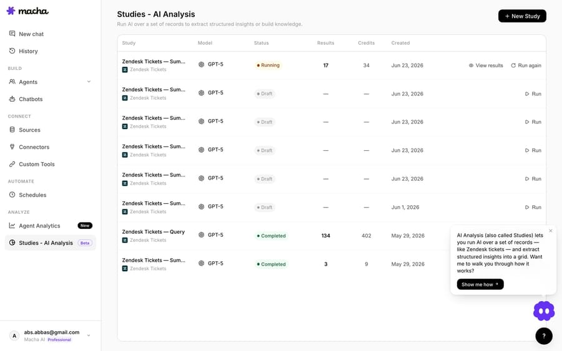Expand the Agents chevron
The height and width of the screenshot is (351, 562).
pyautogui.click(x=89, y=82)
